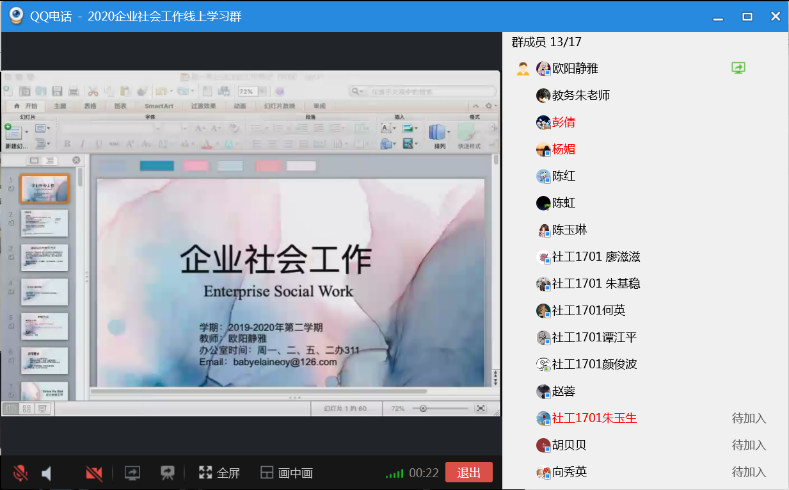
Task: Switch to 画中画 picture-in-picture layout
Action: point(287,473)
